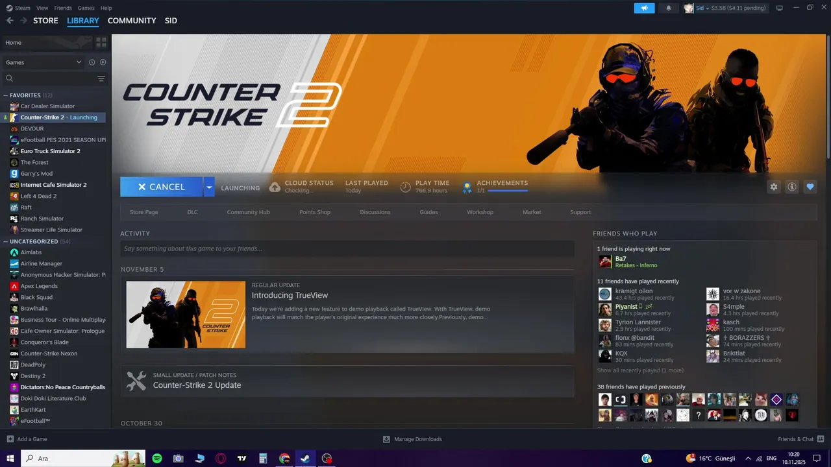Open the View menu

(42, 8)
